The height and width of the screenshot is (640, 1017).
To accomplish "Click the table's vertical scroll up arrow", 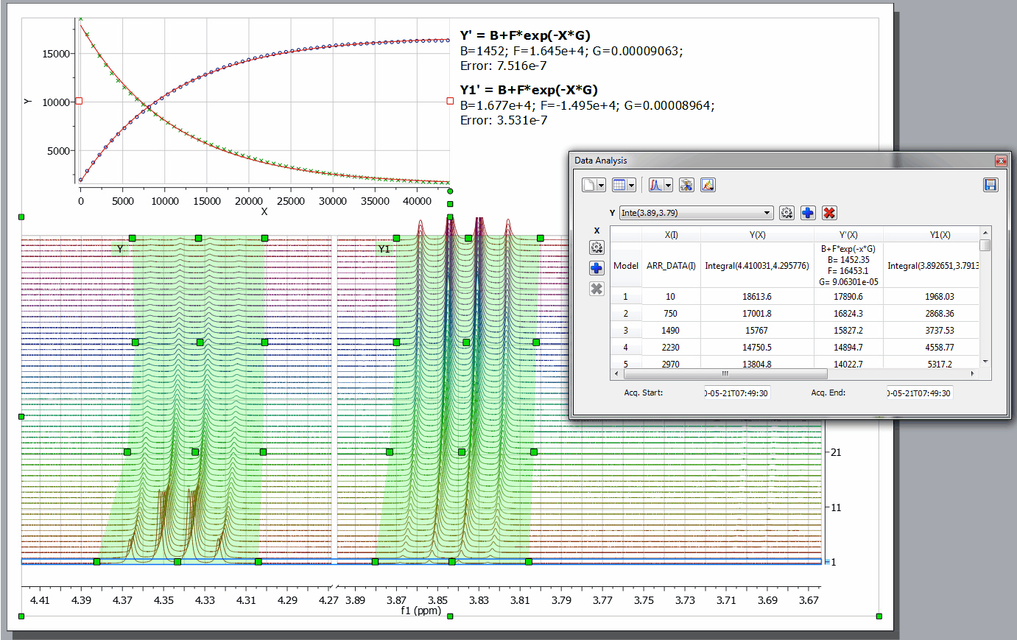I will click(985, 233).
